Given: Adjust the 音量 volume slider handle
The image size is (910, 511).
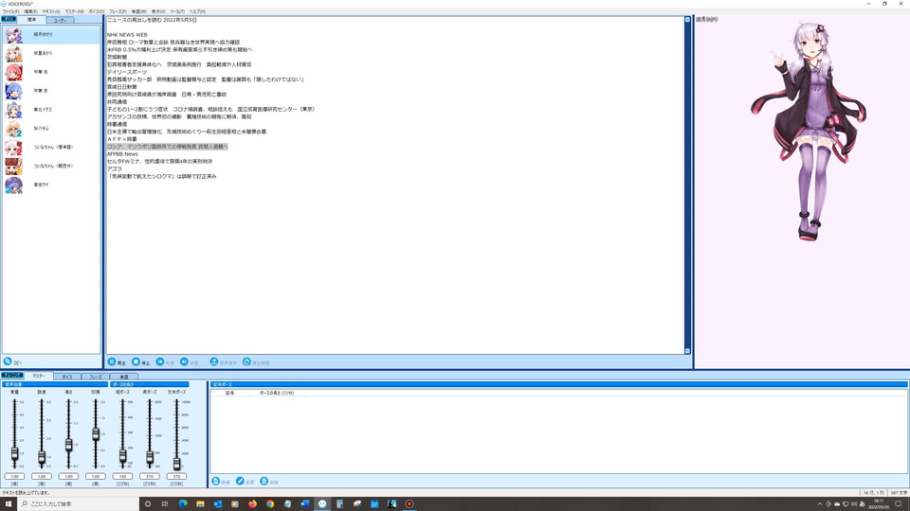Looking at the screenshot, I should click(14, 453).
